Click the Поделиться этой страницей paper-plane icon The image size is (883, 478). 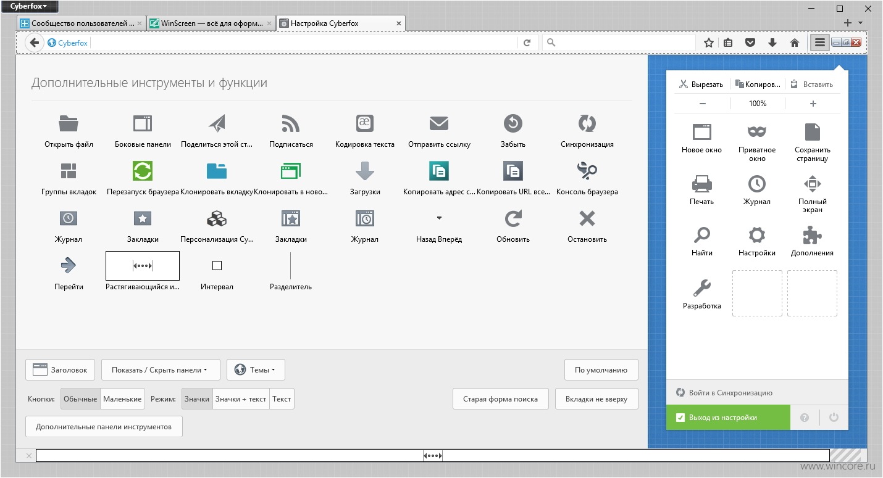[217, 123]
